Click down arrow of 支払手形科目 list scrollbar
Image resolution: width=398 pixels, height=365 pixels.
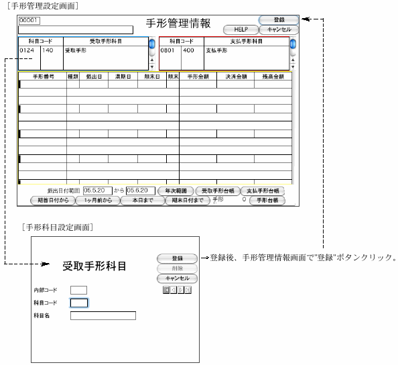tap(293, 67)
